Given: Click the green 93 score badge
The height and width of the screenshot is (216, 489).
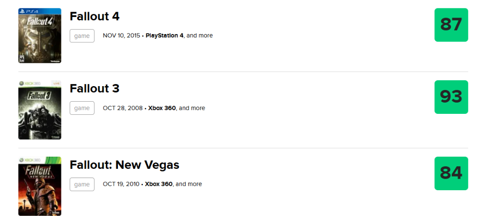Looking at the screenshot, I should coord(451,97).
